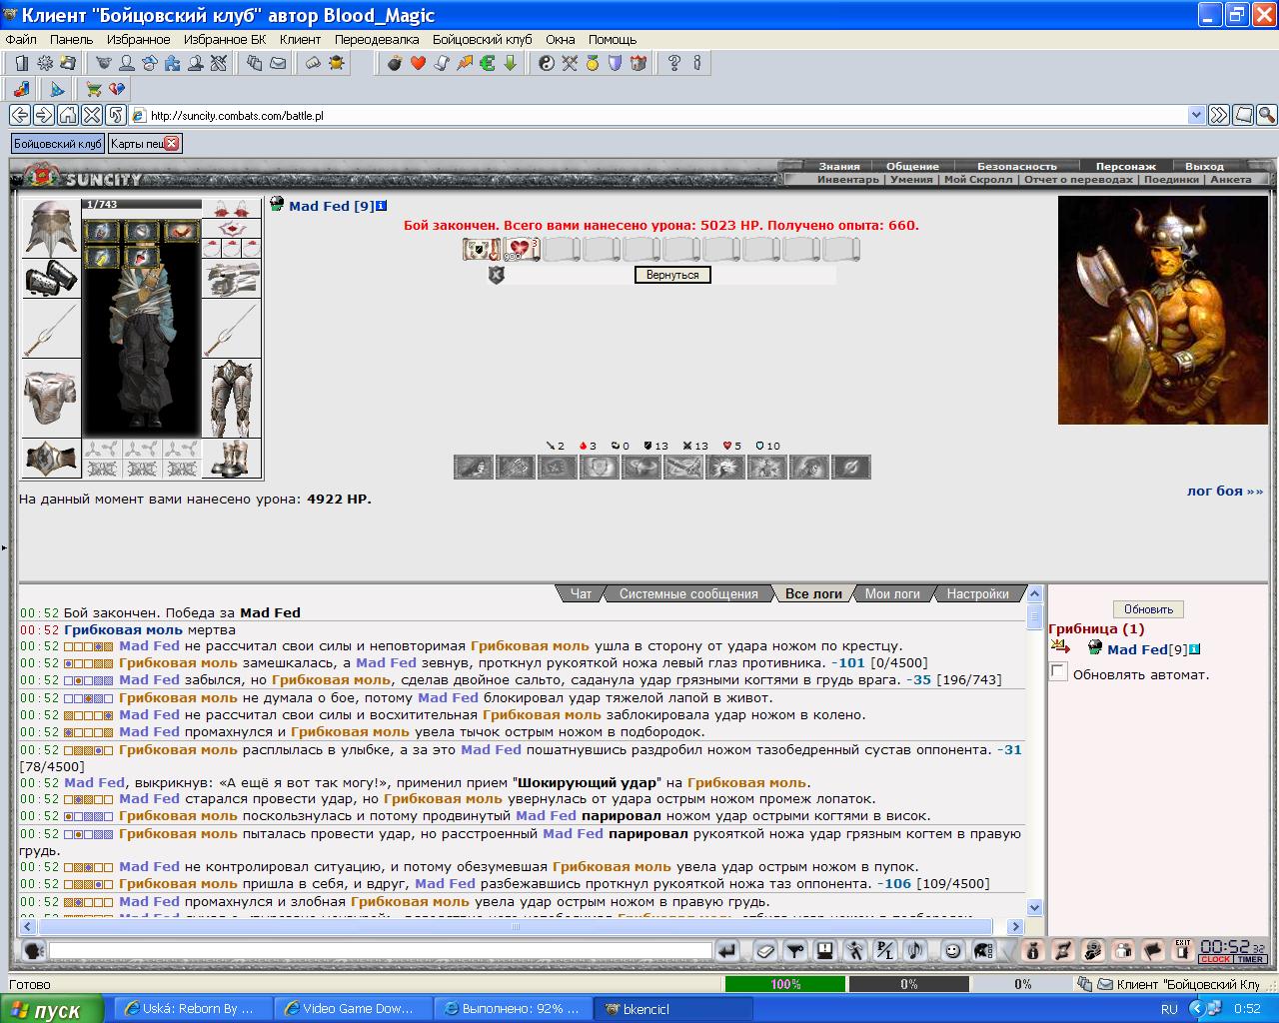Screen dimensions: 1279x1023
Task: Open the URL address dropdown arrow
Action: tap(1196, 115)
